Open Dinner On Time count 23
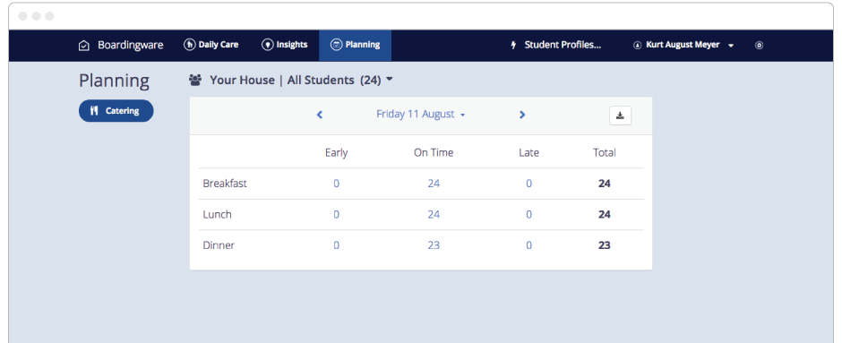This screenshot has height=343, width=842. [434, 245]
